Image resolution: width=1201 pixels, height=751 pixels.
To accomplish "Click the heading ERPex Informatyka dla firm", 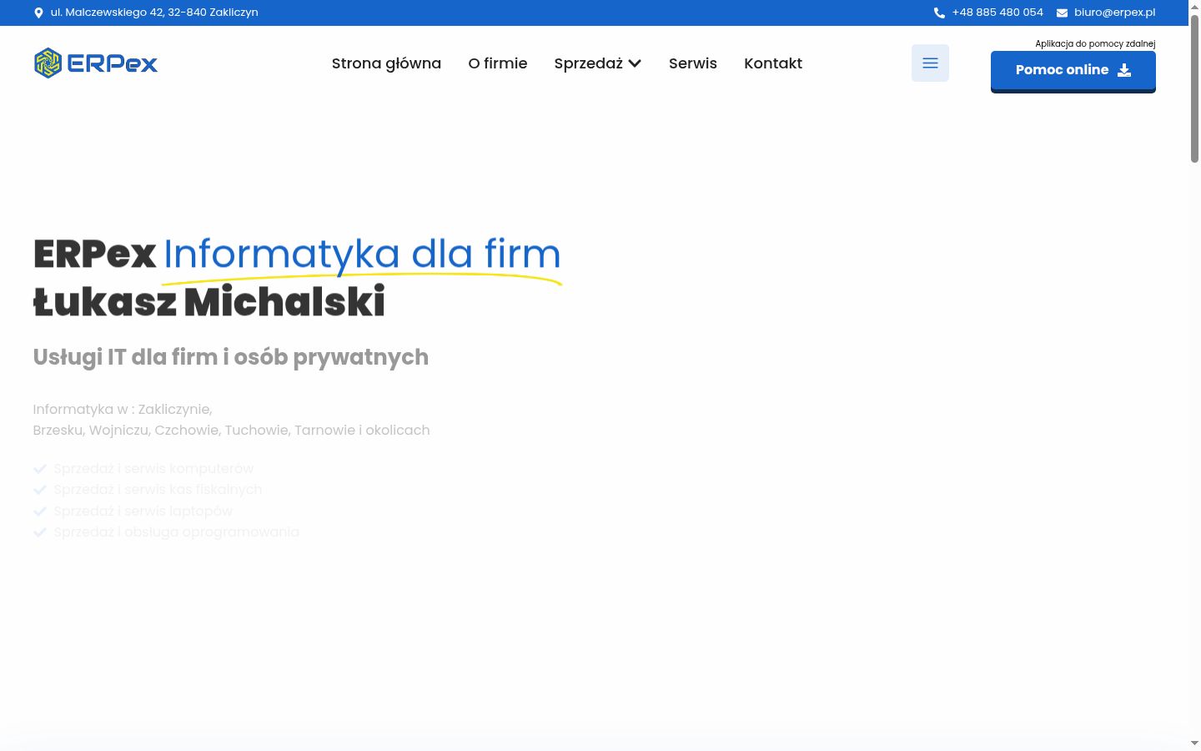I will pyautogui.click(x=297, y=255).
